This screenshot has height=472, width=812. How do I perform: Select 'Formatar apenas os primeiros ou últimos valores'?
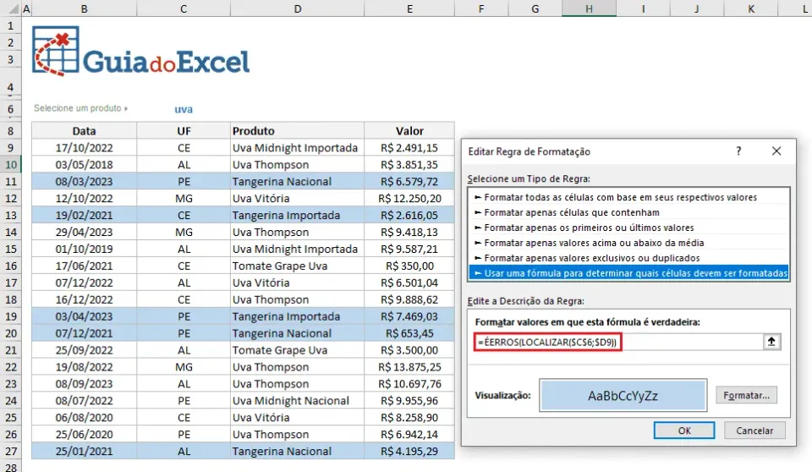point(628,228)
